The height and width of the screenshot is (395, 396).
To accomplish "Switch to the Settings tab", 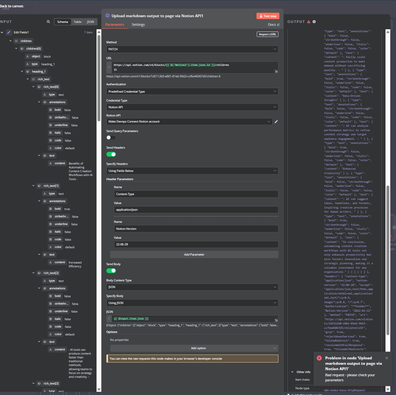I will pos(138,25).
